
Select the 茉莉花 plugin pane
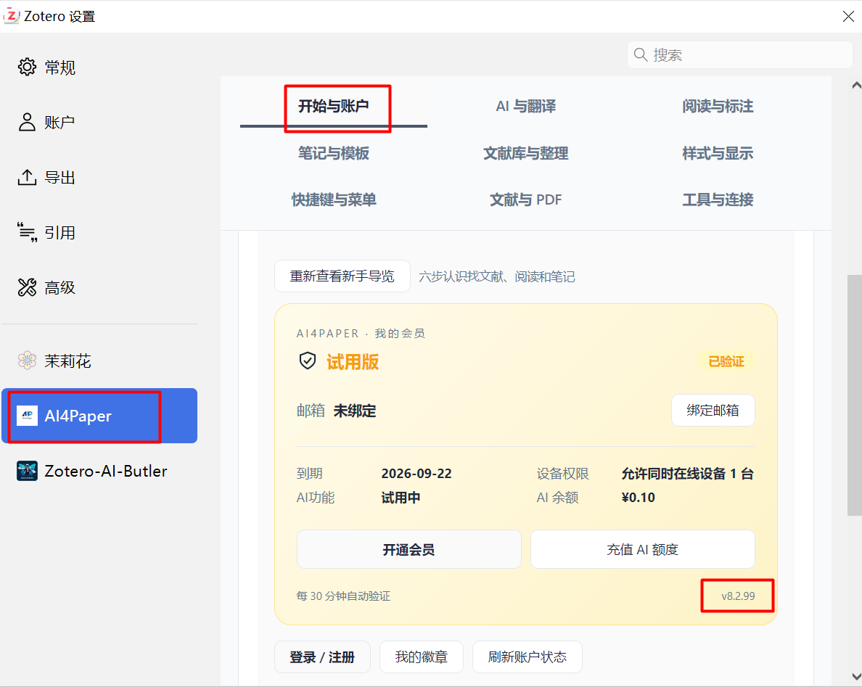coord(99,361)
